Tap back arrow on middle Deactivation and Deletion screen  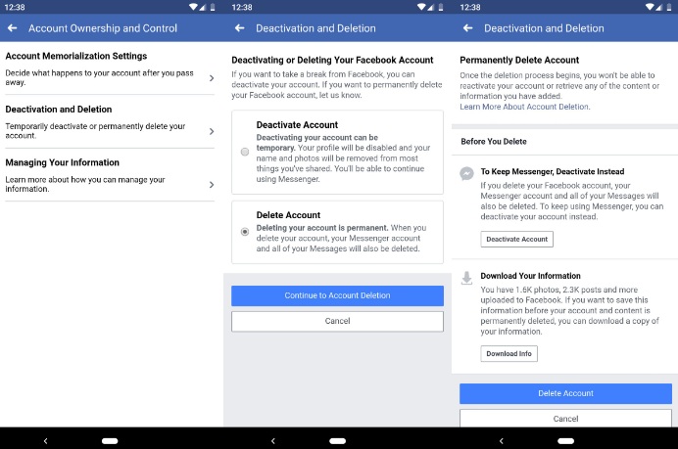point(239,28)
